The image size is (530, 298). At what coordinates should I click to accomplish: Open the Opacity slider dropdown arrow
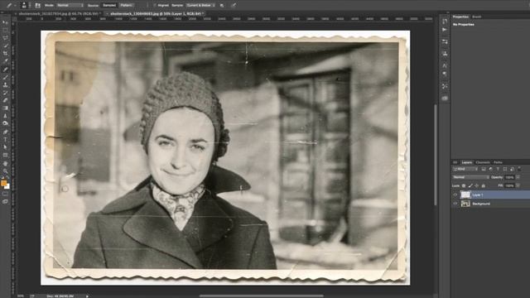point(518,177)
